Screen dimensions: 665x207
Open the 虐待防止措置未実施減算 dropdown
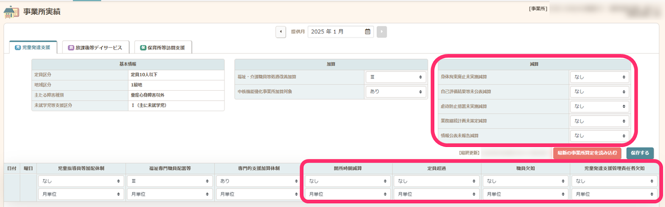click(x=599, y=106)
